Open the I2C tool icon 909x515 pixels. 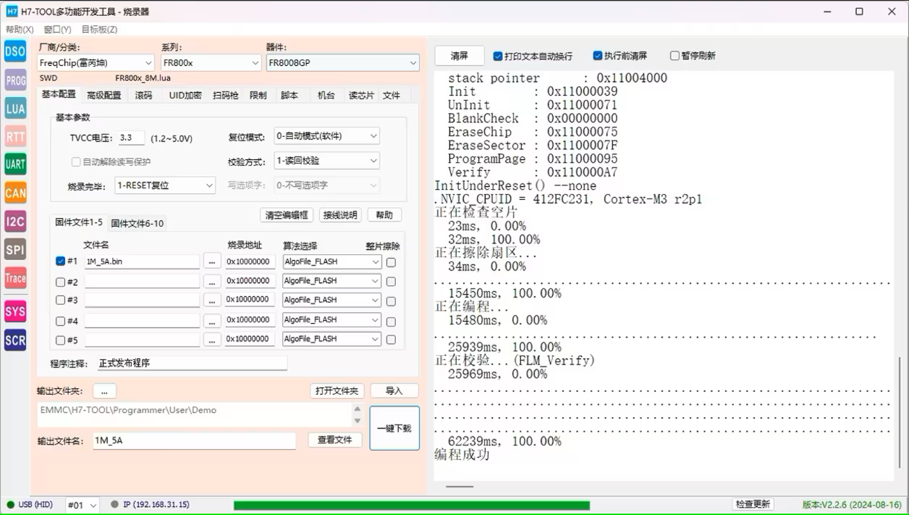(15, 222)
